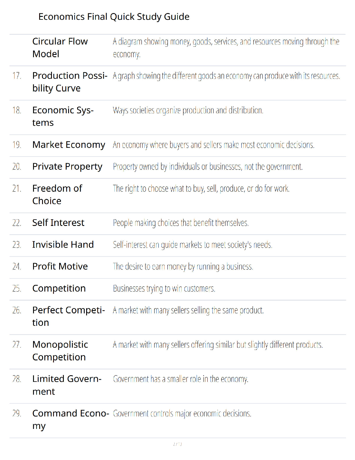Screen dimensions: 355x460
Task: Select the Circular Flow Model term
Action: click(60, 48)
